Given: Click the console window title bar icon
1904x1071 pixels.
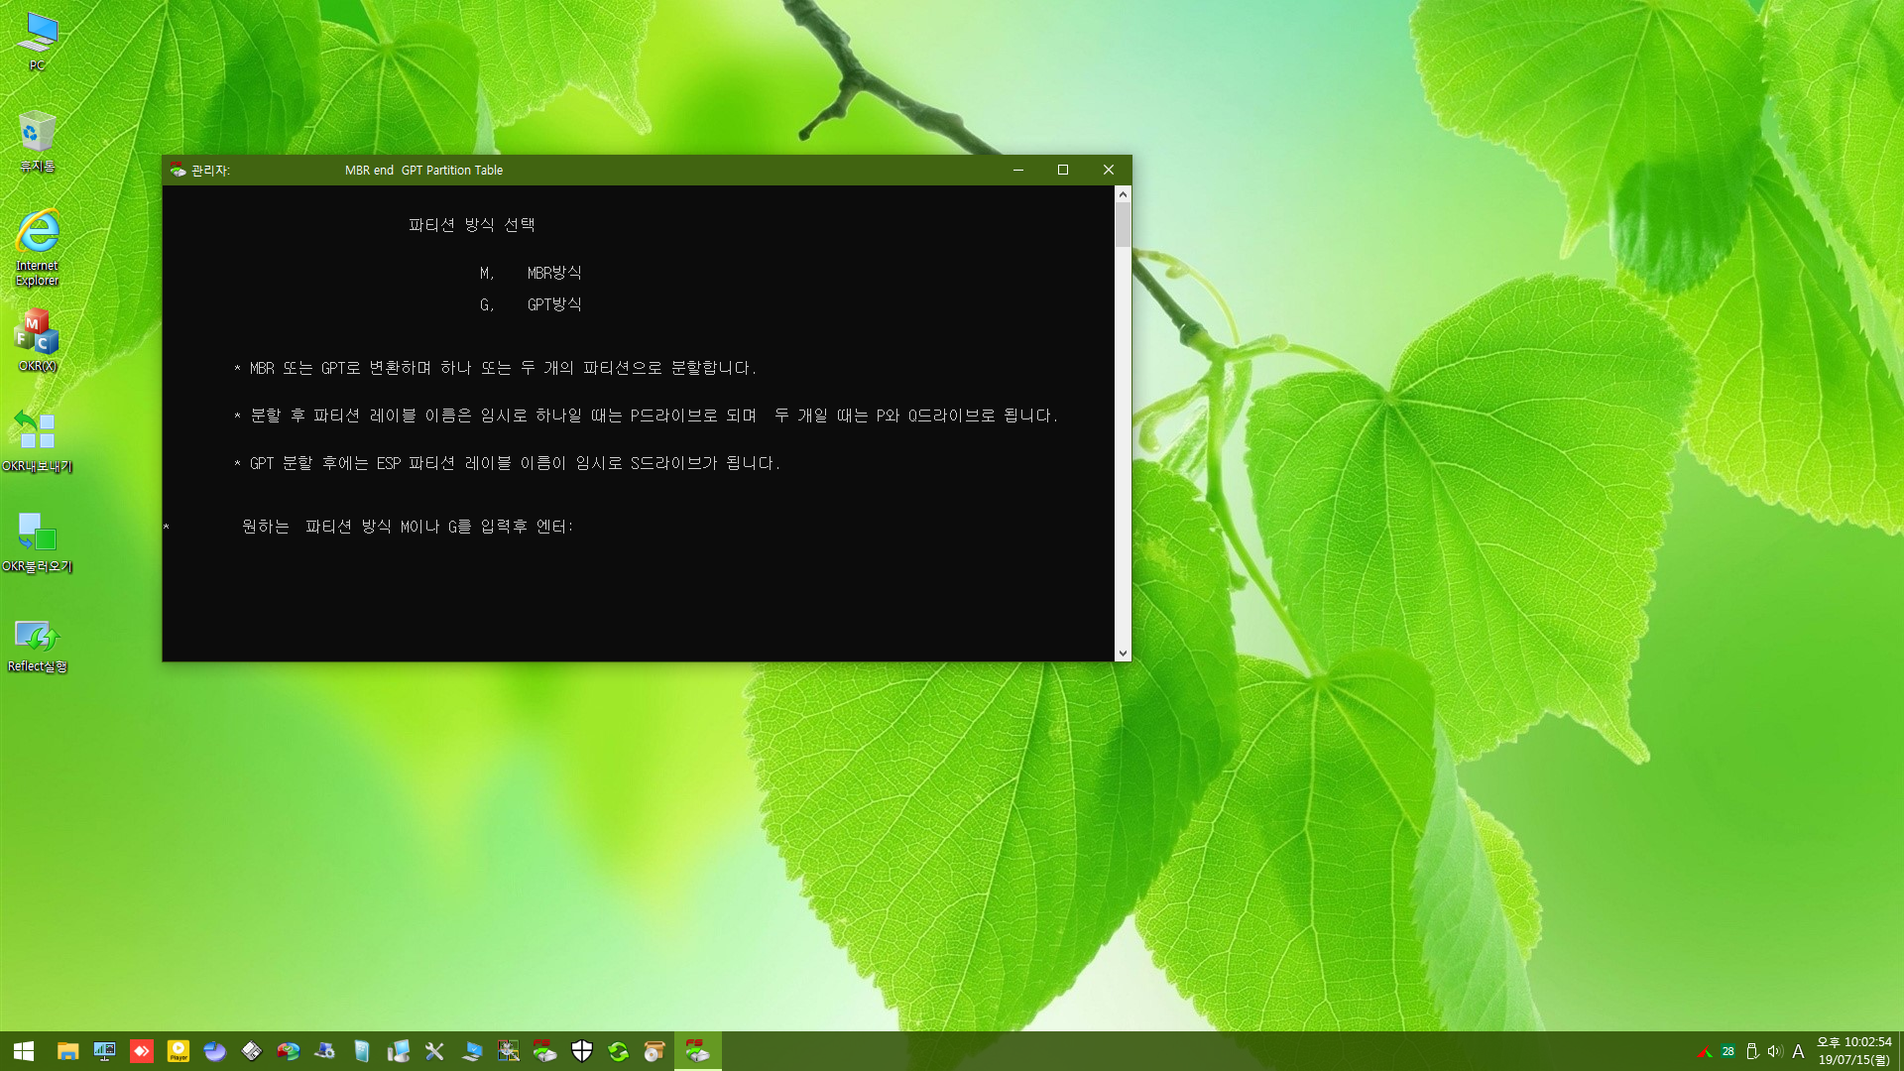Looking at the screenshot, I should point(178,171).
